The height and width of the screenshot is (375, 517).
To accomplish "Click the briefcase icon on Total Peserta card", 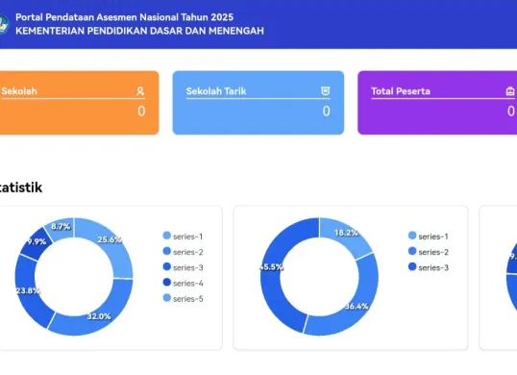I will (x=510, y=91).
